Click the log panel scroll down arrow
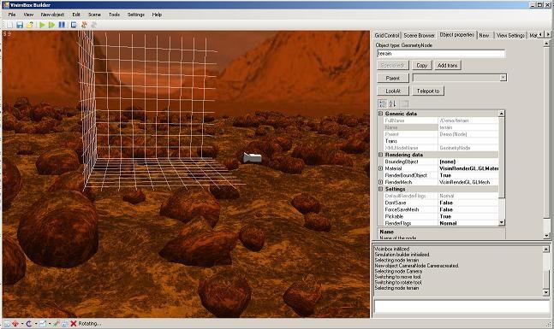Image resolution: width=554 pixels, height=329 pixels. click(546, 292)
